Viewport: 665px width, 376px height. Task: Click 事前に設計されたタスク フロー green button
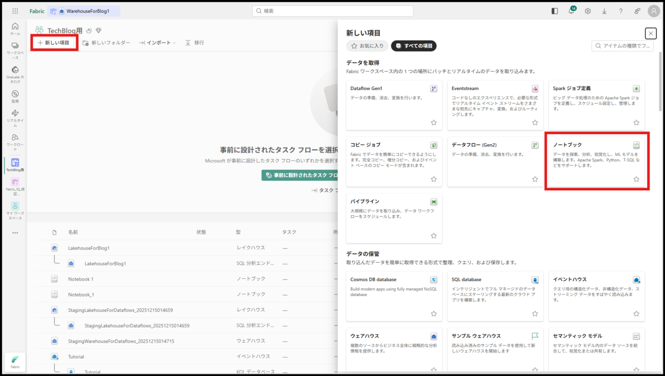click(300, 175)
